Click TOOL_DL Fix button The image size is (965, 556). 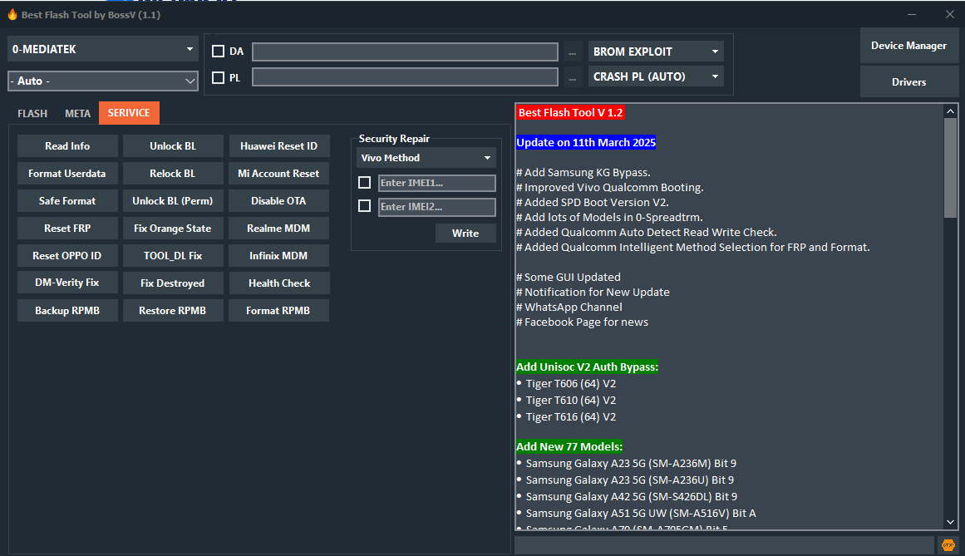coord(173,255)
